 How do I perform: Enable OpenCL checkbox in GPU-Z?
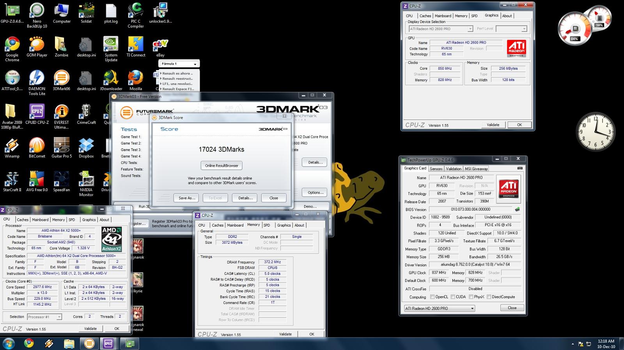432,297
